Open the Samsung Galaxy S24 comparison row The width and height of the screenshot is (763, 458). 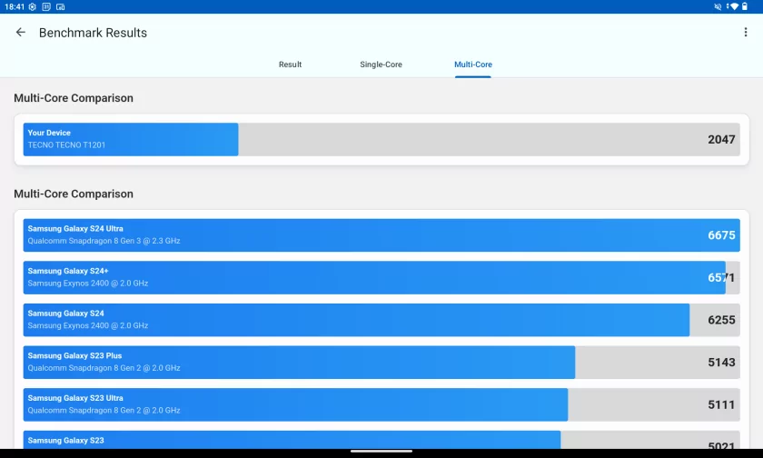381,320
